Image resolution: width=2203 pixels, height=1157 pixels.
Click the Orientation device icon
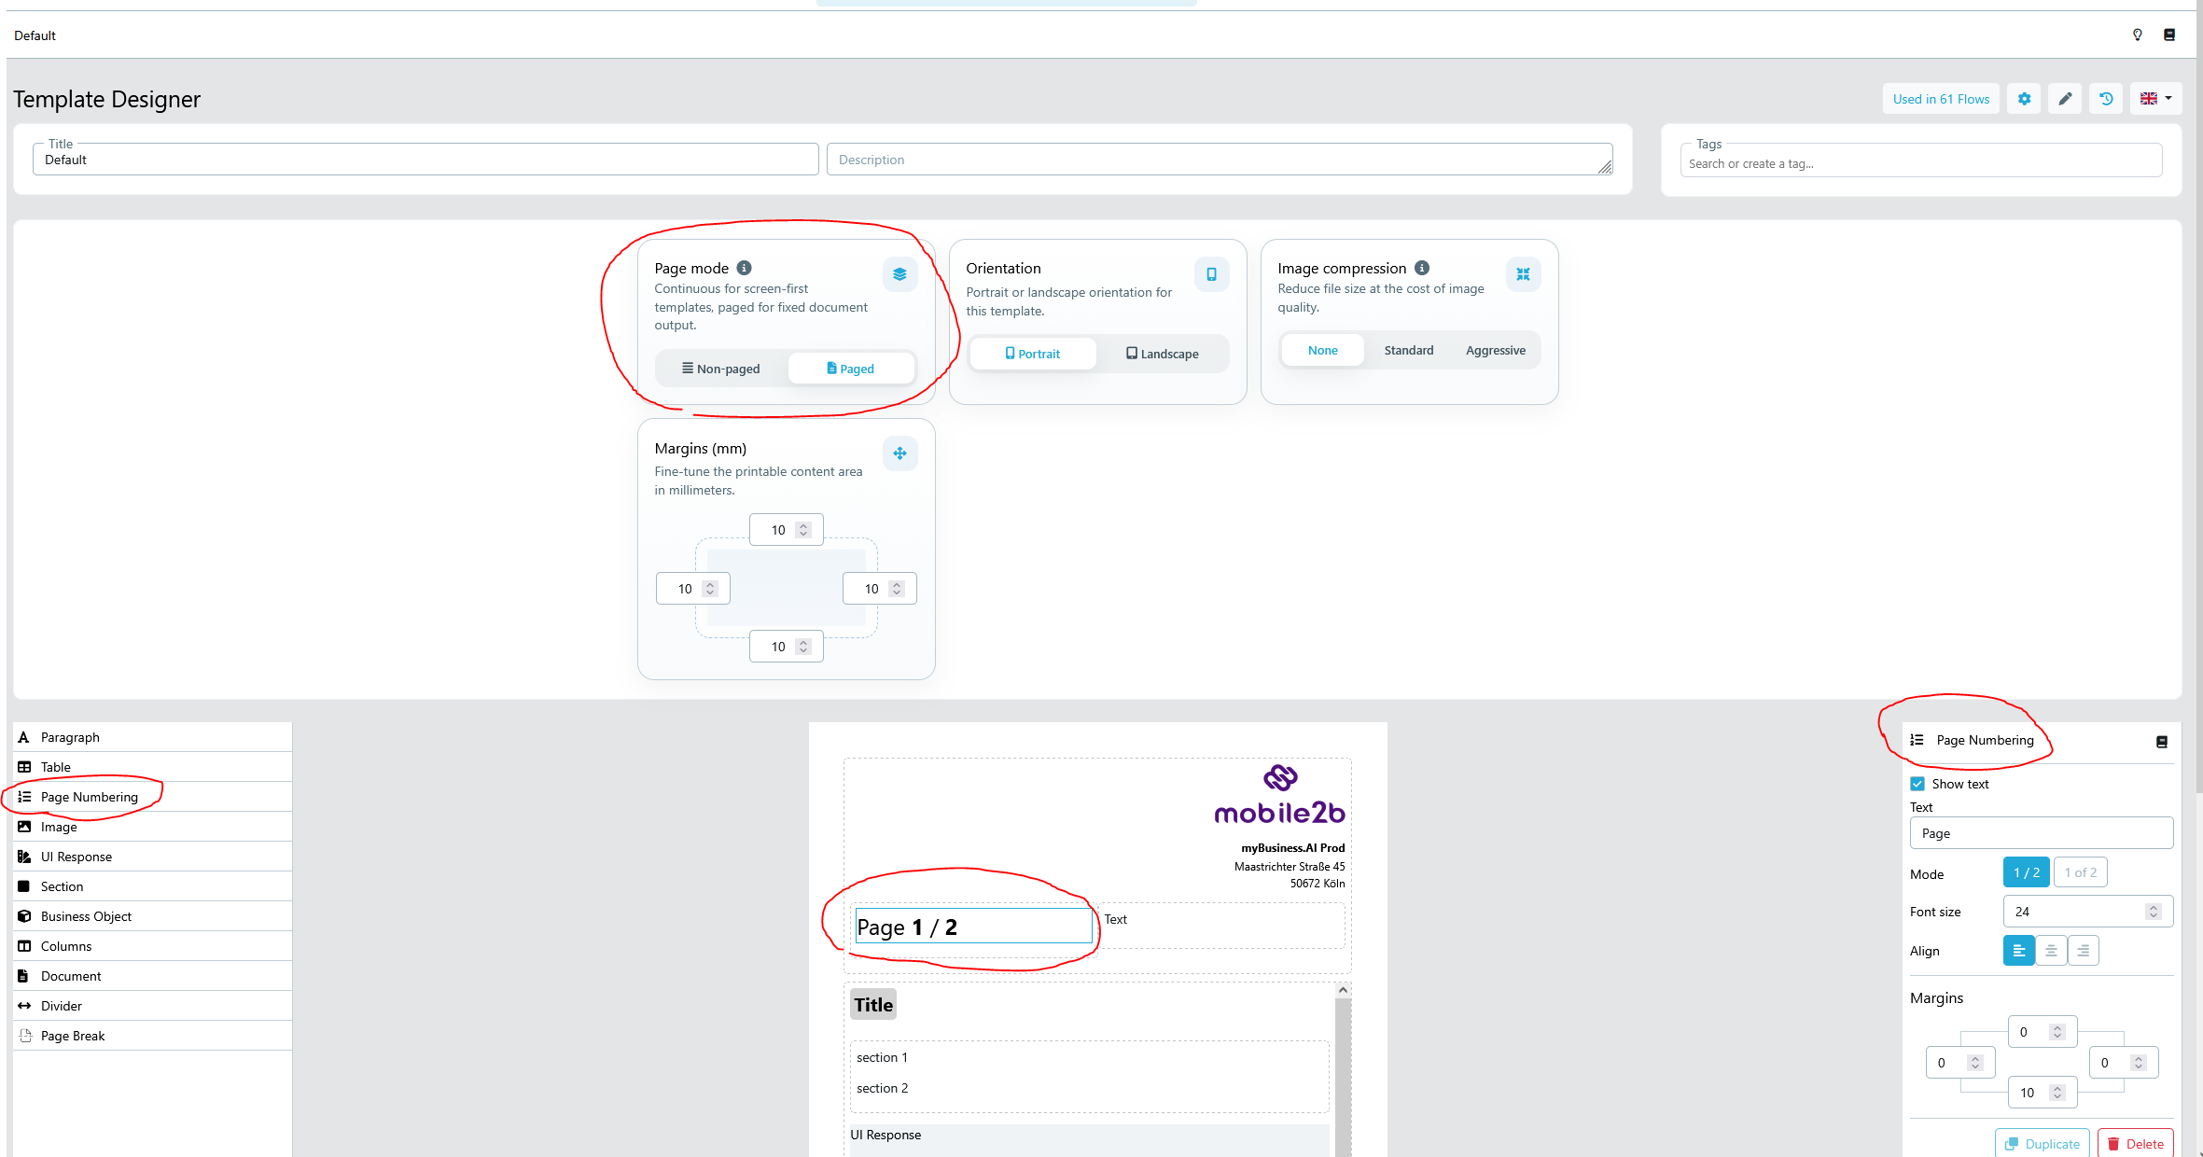click(1211, 274)
